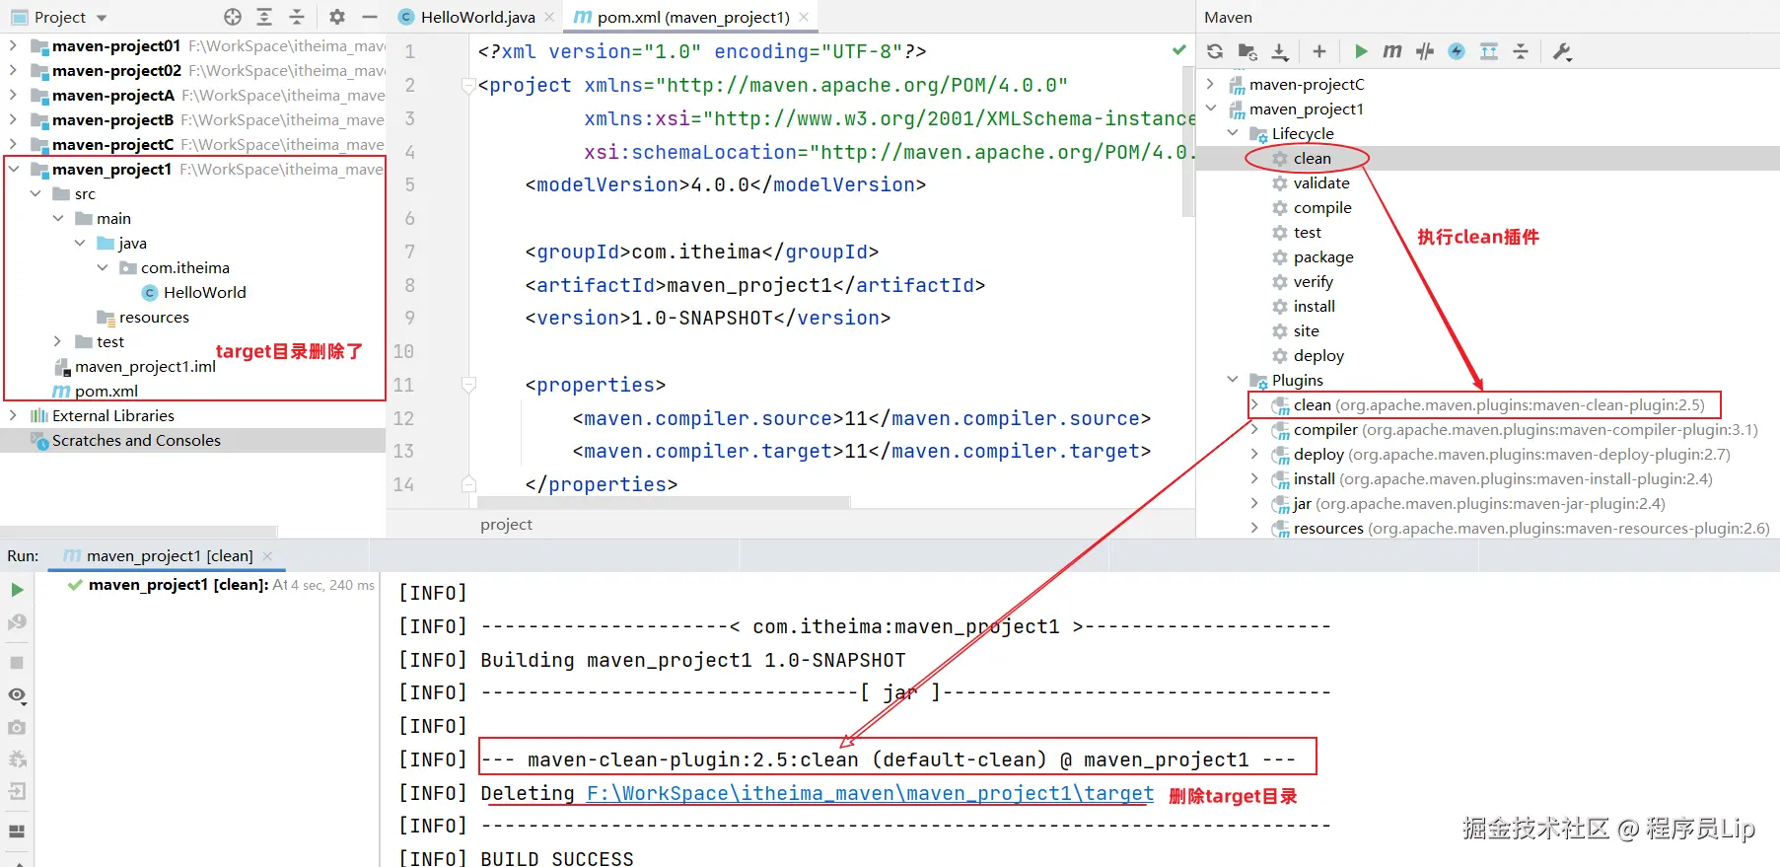Select resources folder in Project tree

click(x=143, y=317)
